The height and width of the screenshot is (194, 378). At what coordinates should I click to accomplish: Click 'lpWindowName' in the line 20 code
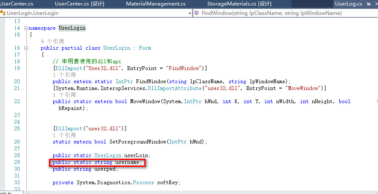267,82
